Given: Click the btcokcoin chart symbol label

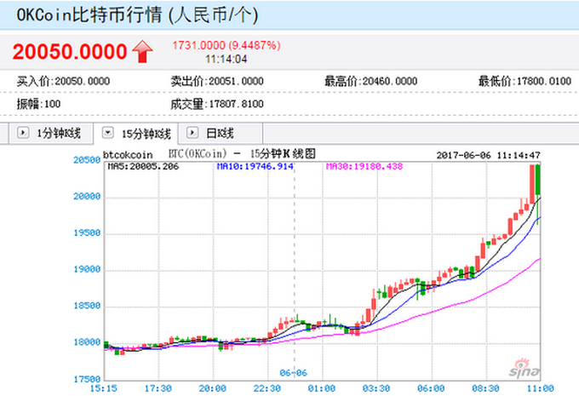Looking at the screenshot, I should click(128, 155).
